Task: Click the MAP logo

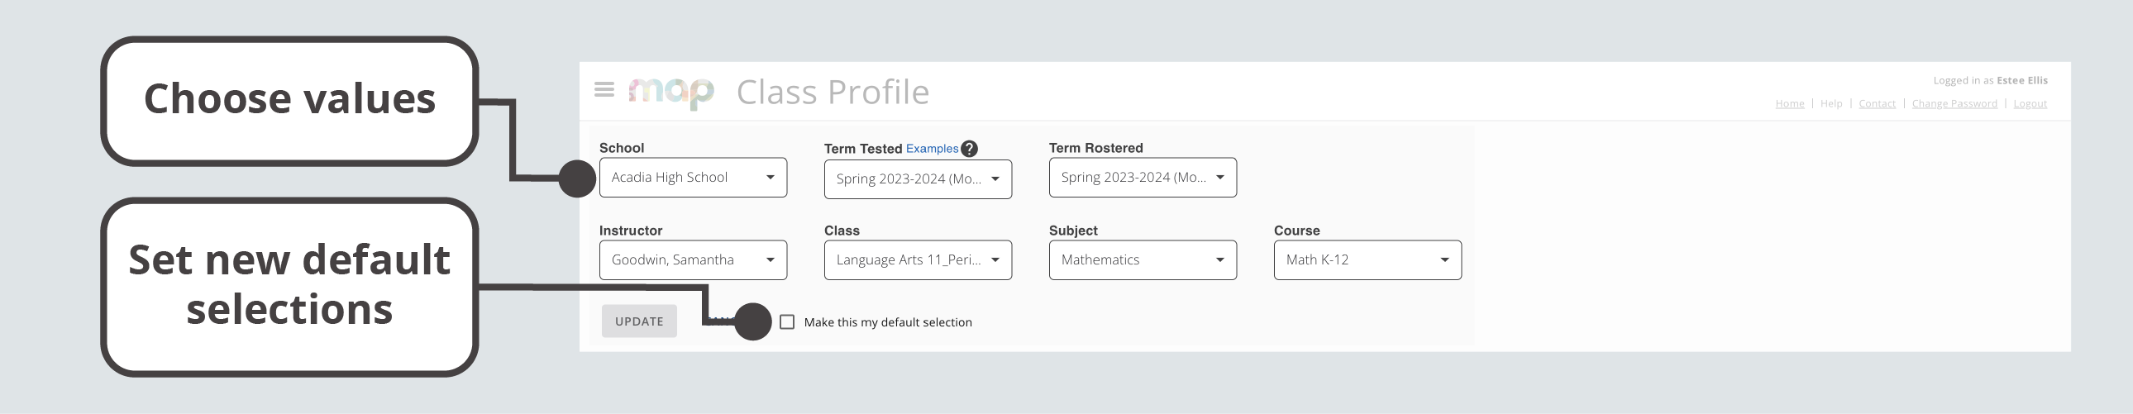Action: click(670, 91)
